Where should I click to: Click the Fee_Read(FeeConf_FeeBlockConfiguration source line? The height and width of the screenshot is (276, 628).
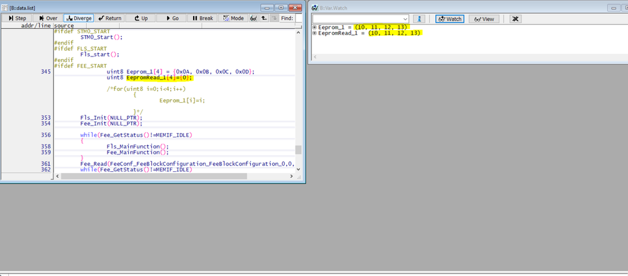point(187,164)
